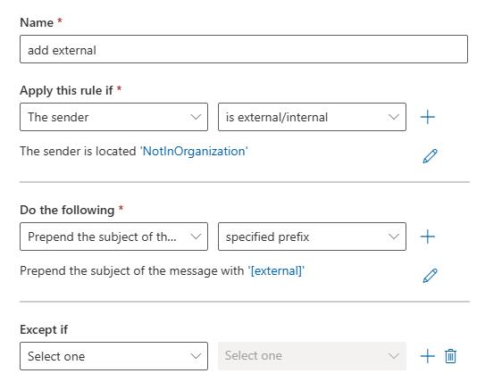This screenshot has height=390, width=502.
Task: Click into the Name field 'add external'
Action: (244, 49)
